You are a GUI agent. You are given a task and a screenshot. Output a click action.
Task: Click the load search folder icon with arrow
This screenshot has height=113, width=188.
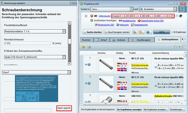[141, 32]
